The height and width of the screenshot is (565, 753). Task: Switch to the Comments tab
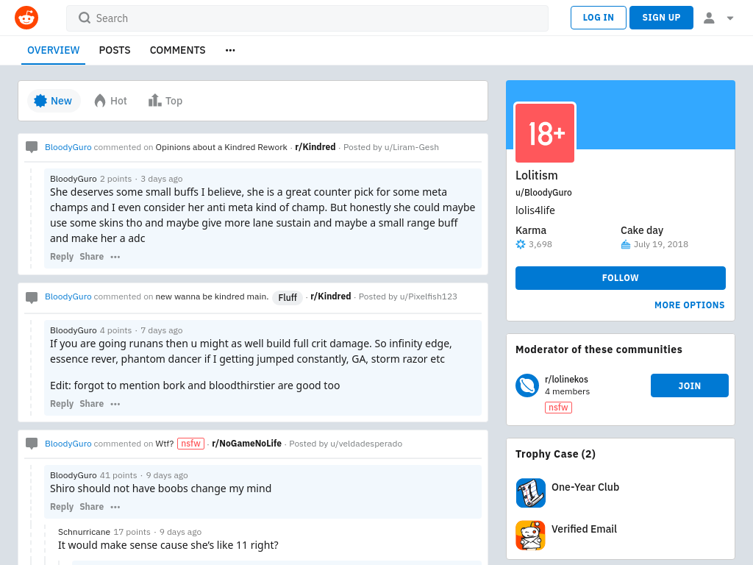point(178,51)
